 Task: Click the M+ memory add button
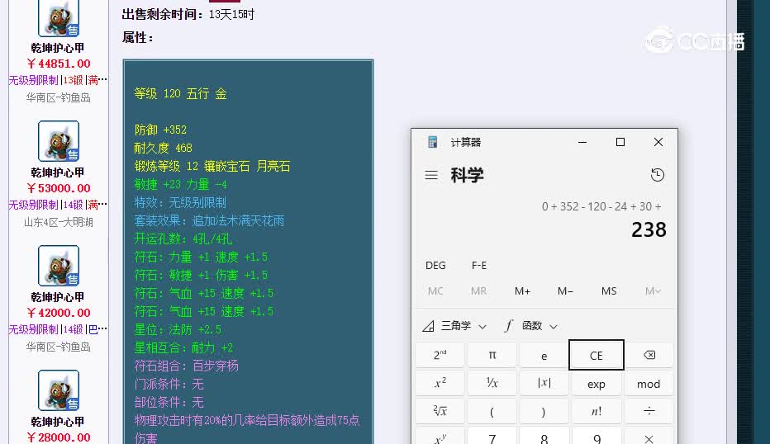(522, 291)
